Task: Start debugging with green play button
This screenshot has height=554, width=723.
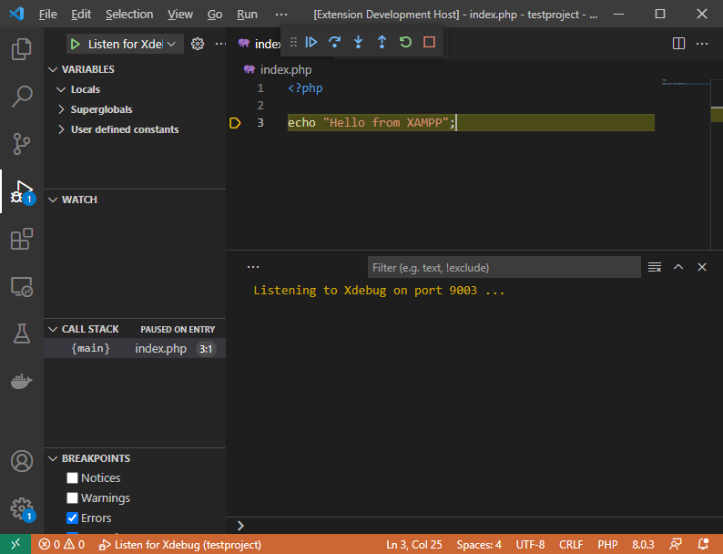Action: (76, 45)
